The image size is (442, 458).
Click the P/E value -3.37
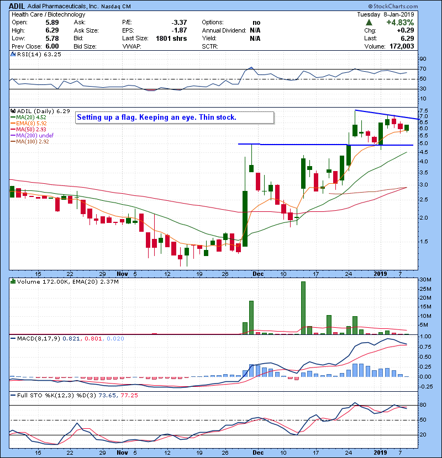click(179, 23)
